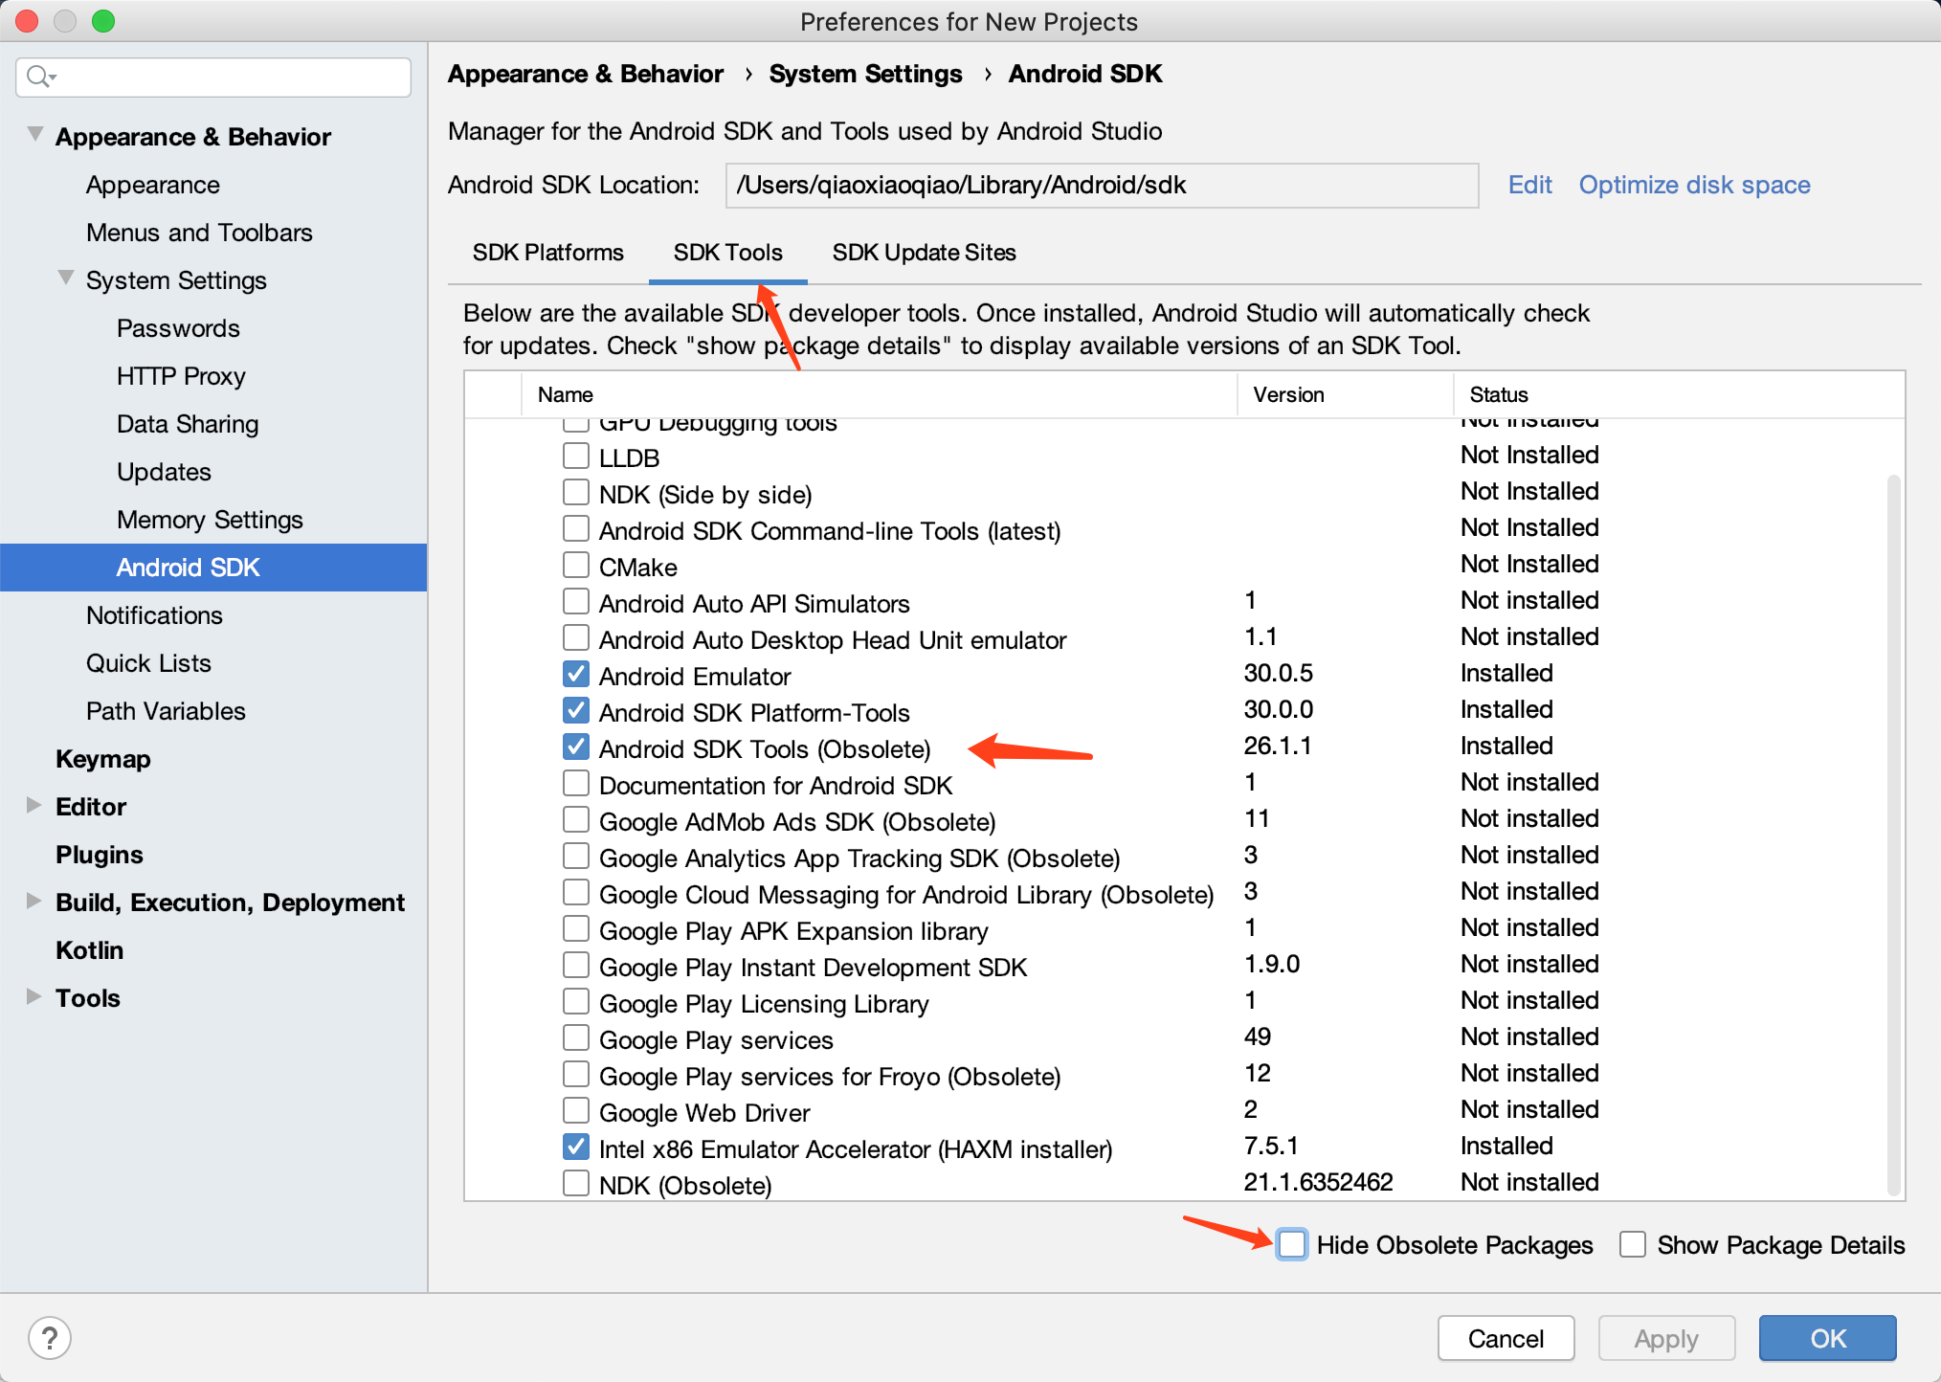Select Memory Settings item
The width and height of the screenshot is (1941, 1382).
210,520
